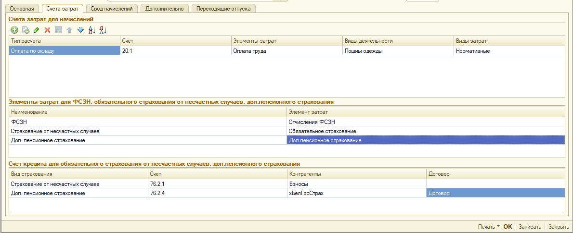
Task: Click the Sort ascending icon
Action: (92, 30)
